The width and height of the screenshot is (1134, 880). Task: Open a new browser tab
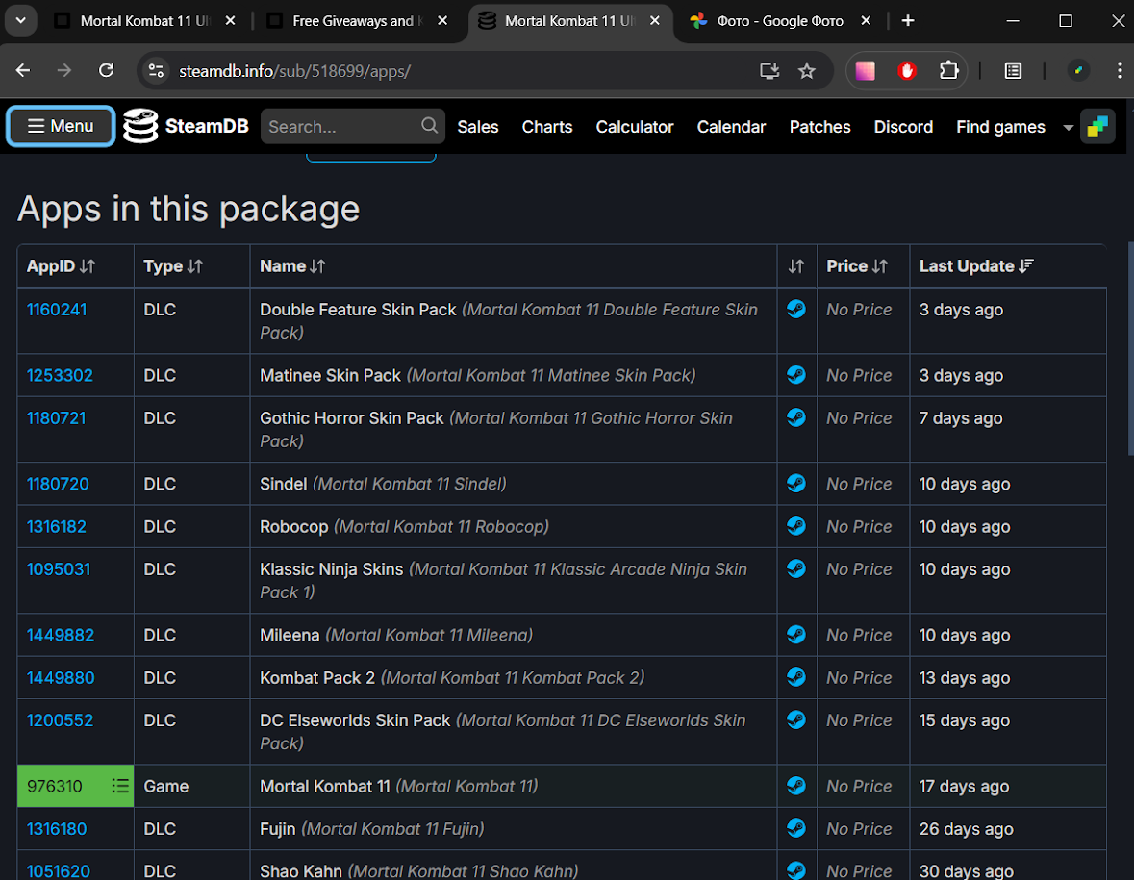[x=908, y=21]
